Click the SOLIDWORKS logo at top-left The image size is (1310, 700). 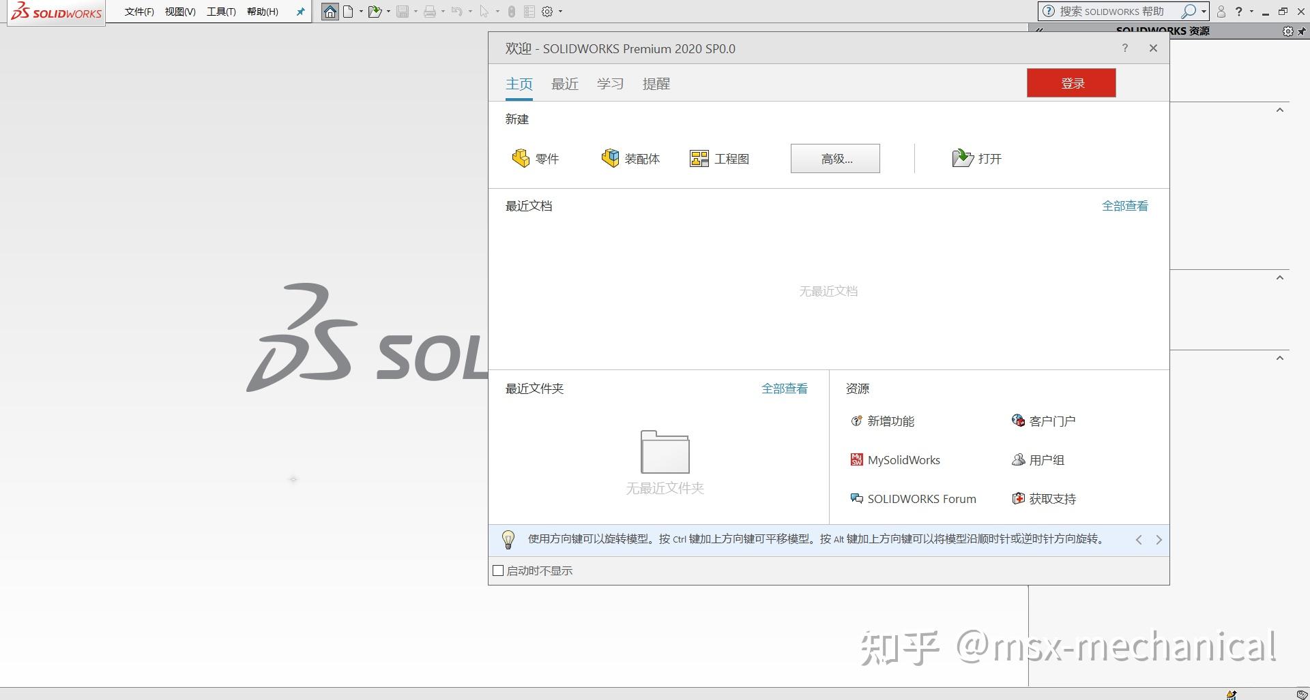(x=57, y=12)
